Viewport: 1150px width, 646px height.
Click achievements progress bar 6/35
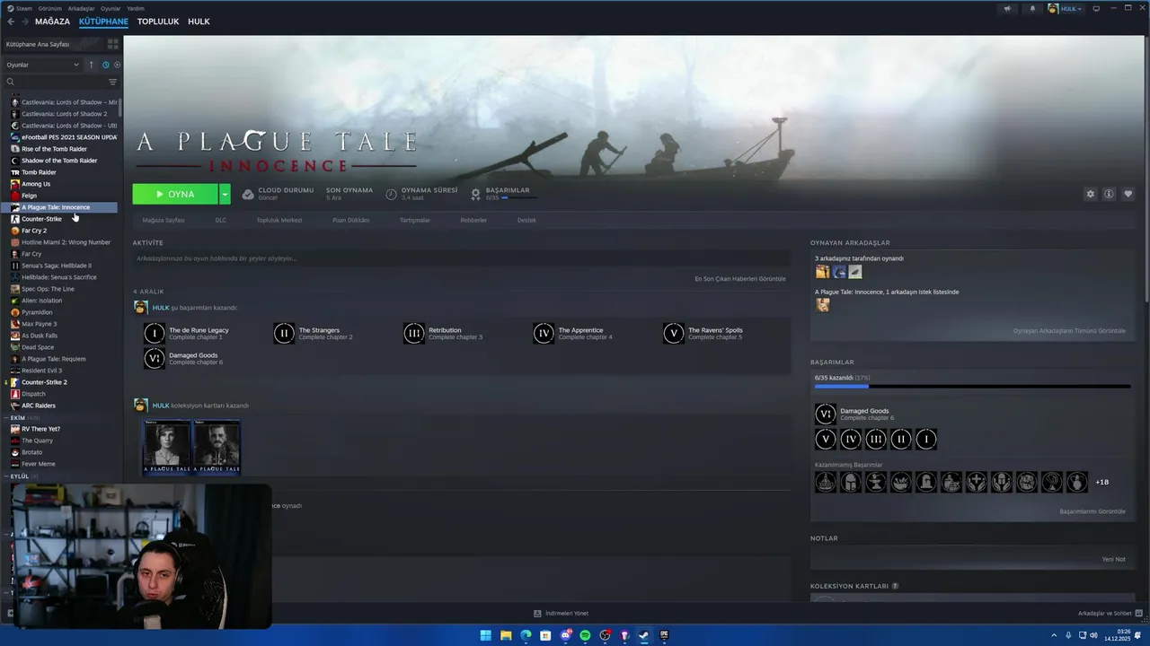(972, 387)
